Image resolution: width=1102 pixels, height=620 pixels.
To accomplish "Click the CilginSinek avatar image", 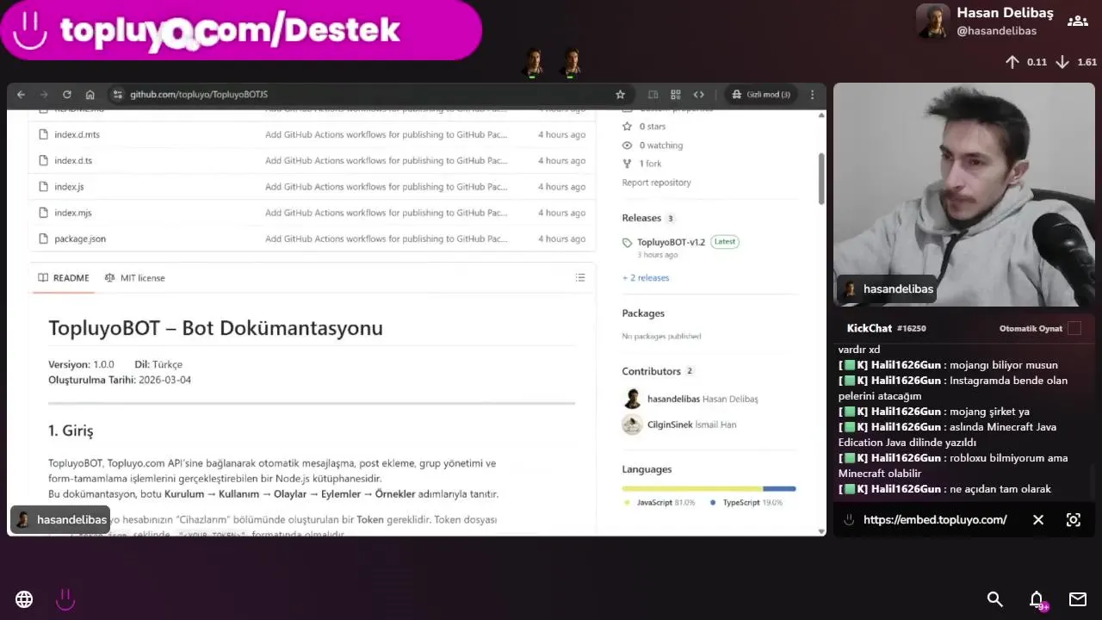I will pyautogui.click(x=632, y=425).
